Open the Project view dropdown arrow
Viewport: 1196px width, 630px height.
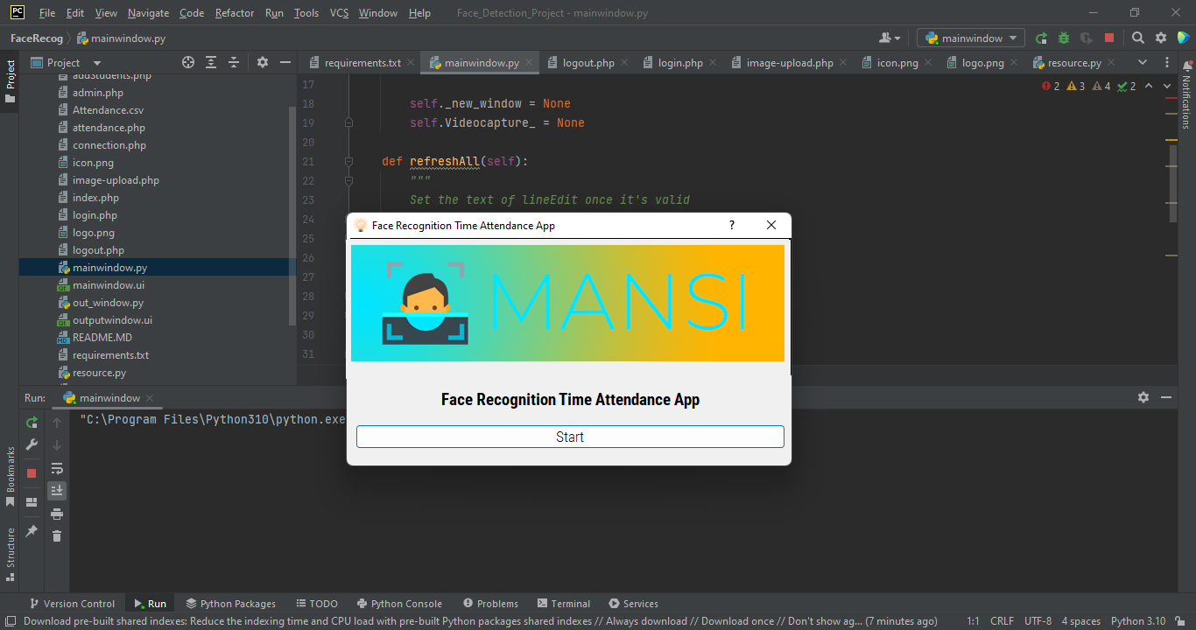(x=97, y=63)
